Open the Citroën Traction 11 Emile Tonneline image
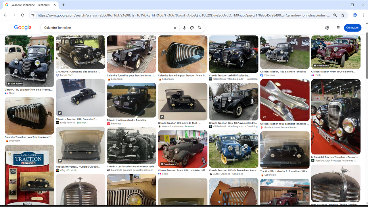368x207 pixels. 233,149
